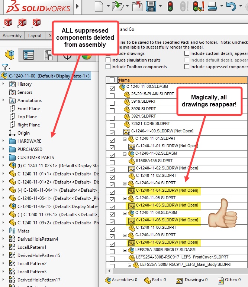
Task: Click the Name column header
Action: coord(183,80)
